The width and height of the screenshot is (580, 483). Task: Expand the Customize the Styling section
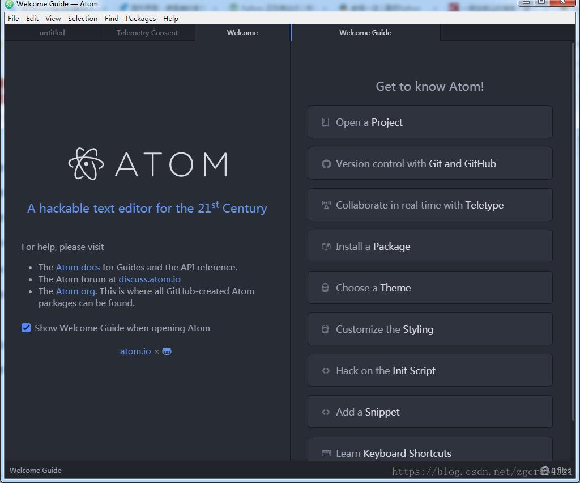coord(430,329)
